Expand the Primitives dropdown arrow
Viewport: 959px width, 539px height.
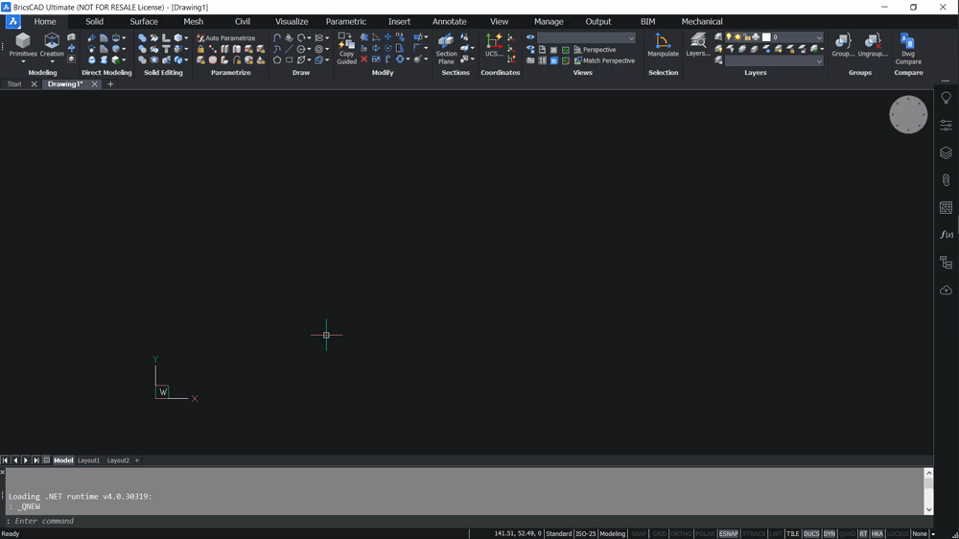(23, 61)
